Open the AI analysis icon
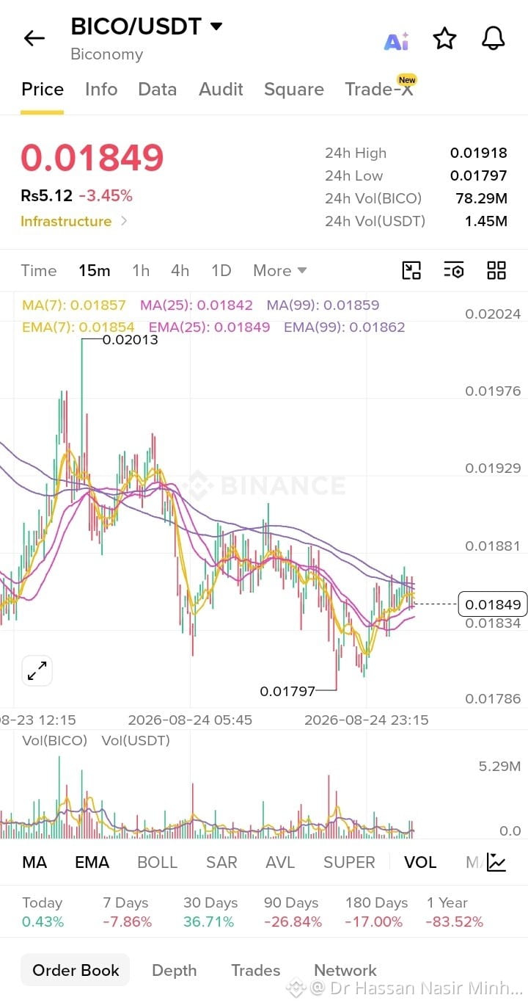 click(396, 40)
